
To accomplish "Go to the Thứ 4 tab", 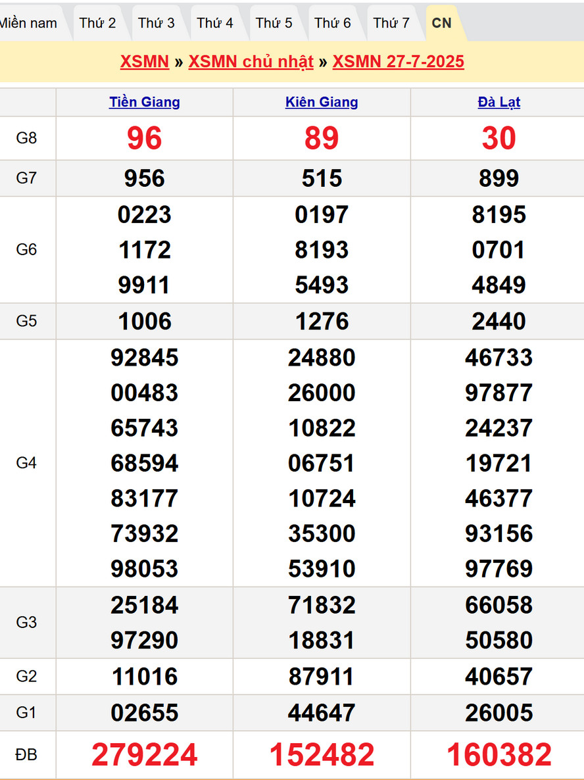I will (x=215, y=23).
